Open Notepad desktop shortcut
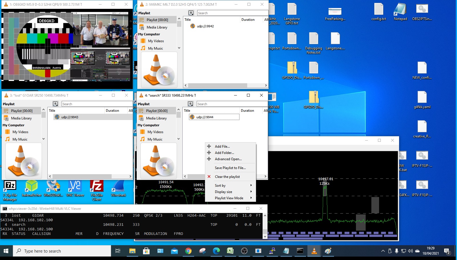This screenshot has width=457, height=260. tap(400, 12)
